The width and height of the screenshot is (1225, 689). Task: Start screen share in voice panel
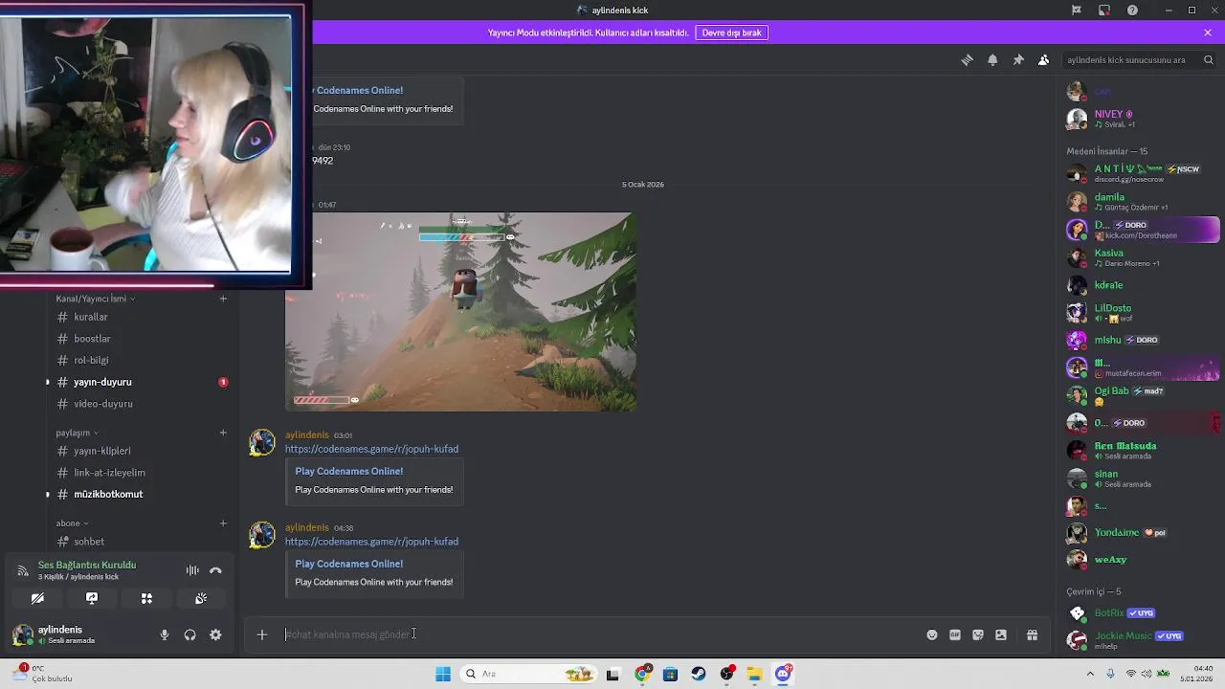click(x=92, y=598)
